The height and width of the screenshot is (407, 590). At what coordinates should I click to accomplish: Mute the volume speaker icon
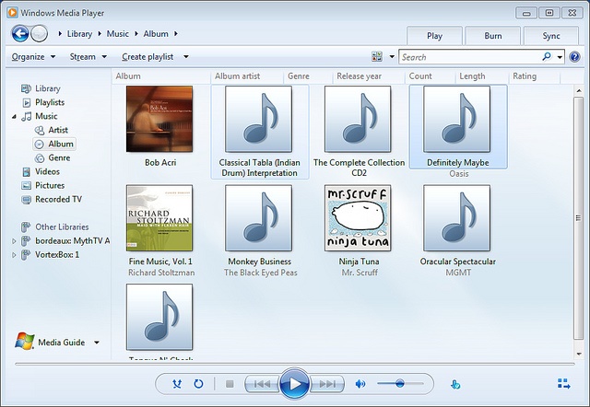pos(360,384)
